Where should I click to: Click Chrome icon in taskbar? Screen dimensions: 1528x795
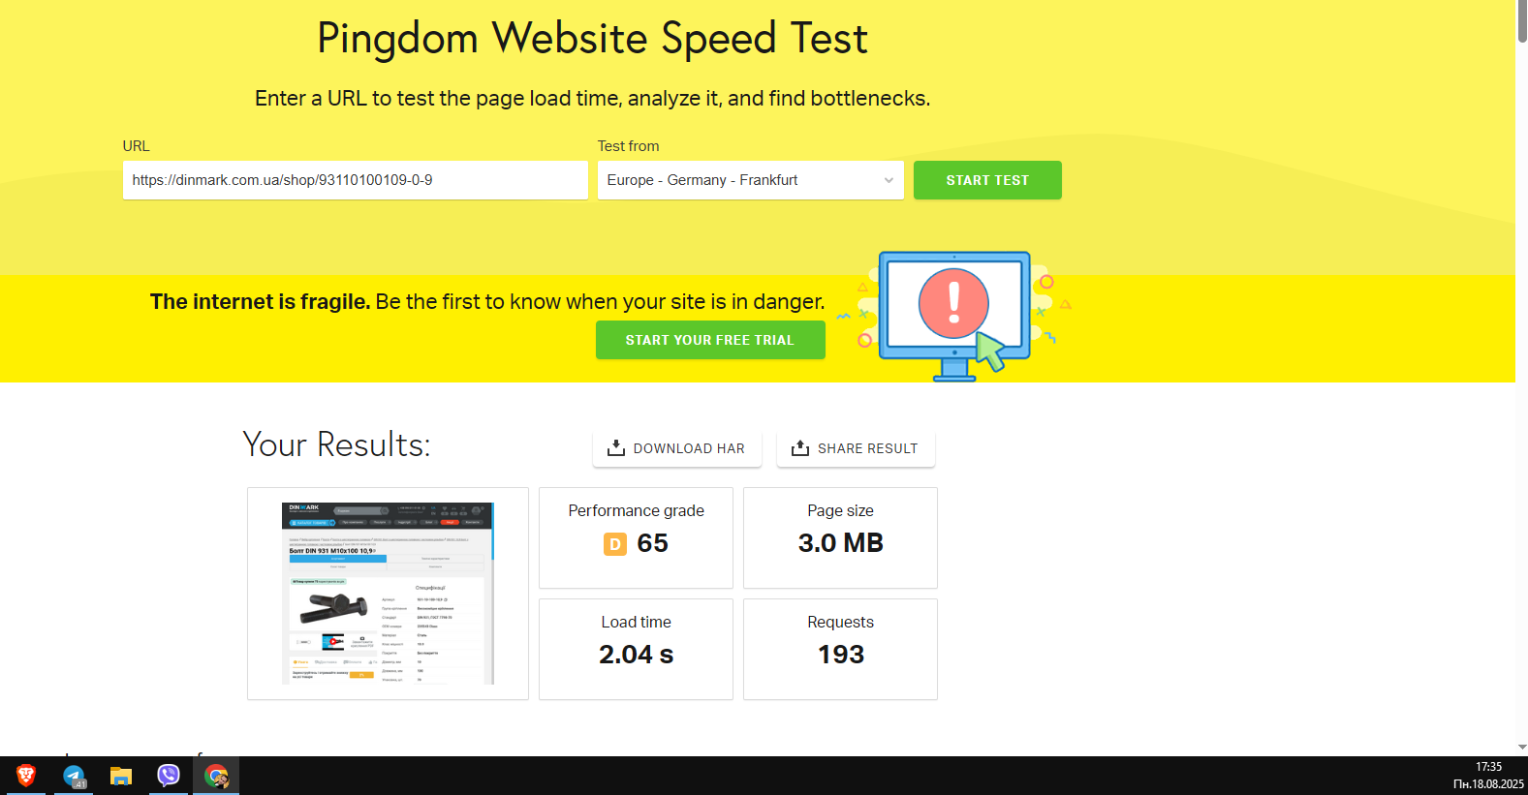click(216, 776)
